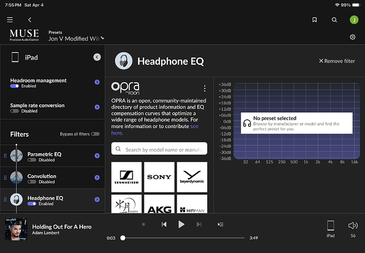
Task: Skip to next track
Action: pyautogui.click(x=199, y=224)
